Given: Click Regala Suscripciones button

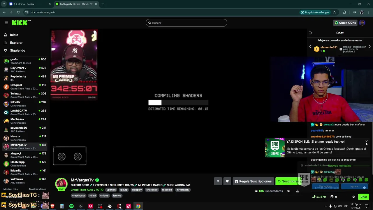Looking at the screenshot, I should 253,181.
